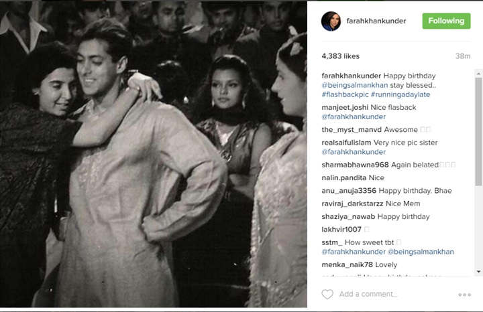Click the comments scrollbar up arrow
Viewport: 483px width, 312px height.
pos(478,74)
